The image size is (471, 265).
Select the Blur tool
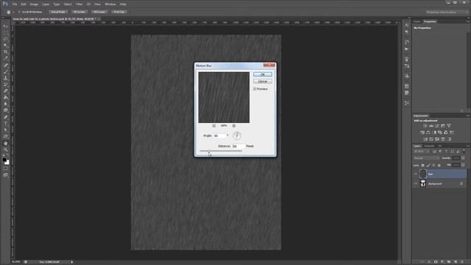coord(5,104)
